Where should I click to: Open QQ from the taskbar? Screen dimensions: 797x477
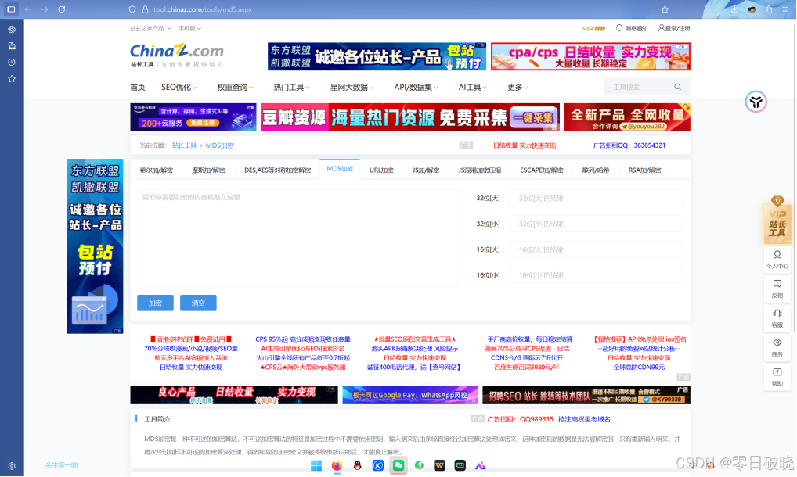coord(357,465)
